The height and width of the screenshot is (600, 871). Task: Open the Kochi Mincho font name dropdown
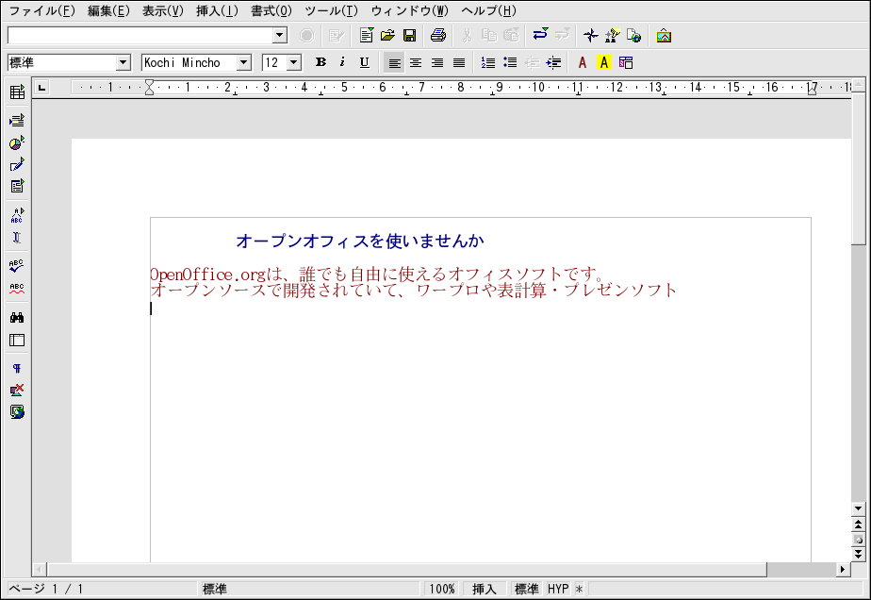(x=244, y=62)
